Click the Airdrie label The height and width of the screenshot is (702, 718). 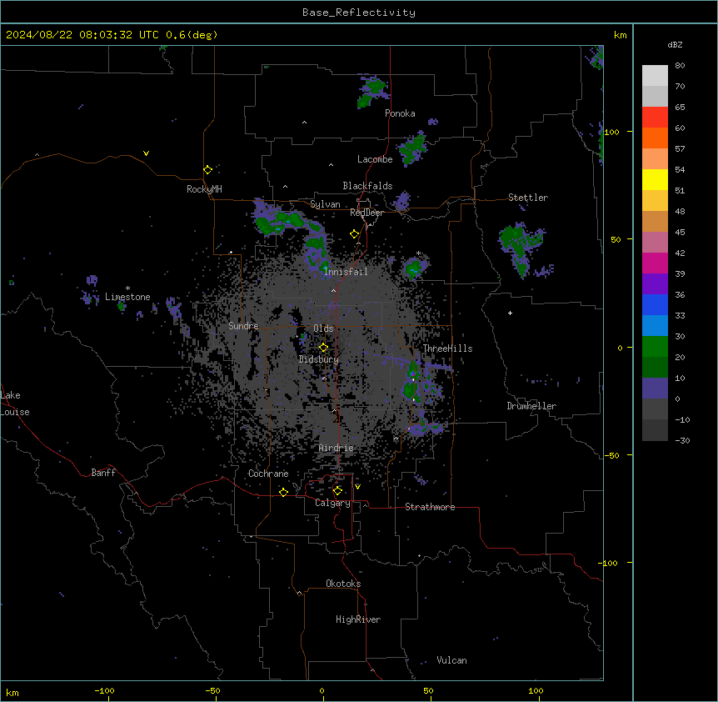336,448
